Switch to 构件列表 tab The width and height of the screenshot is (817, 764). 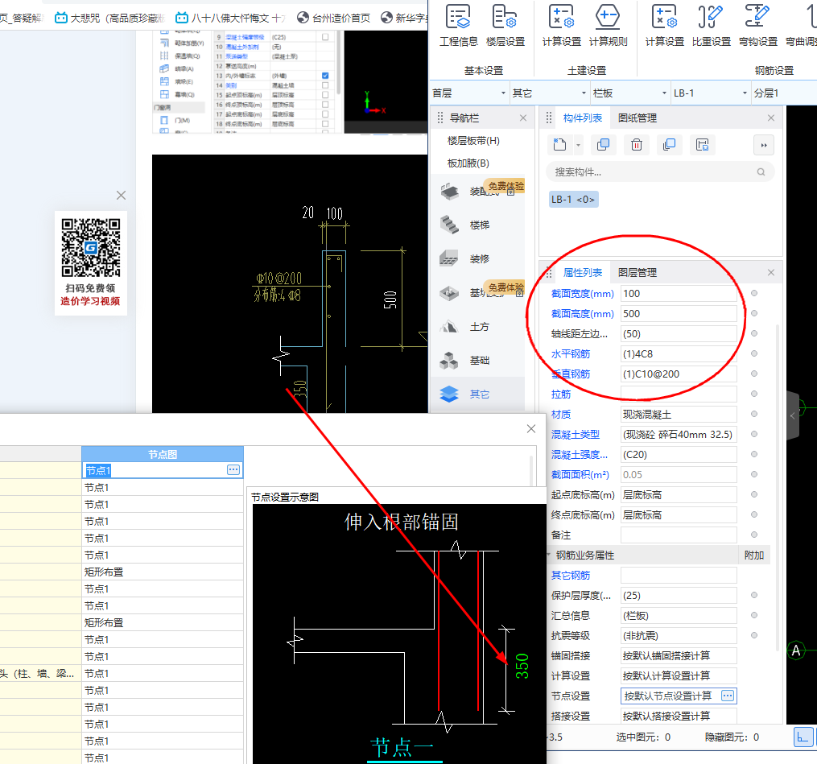583,118
